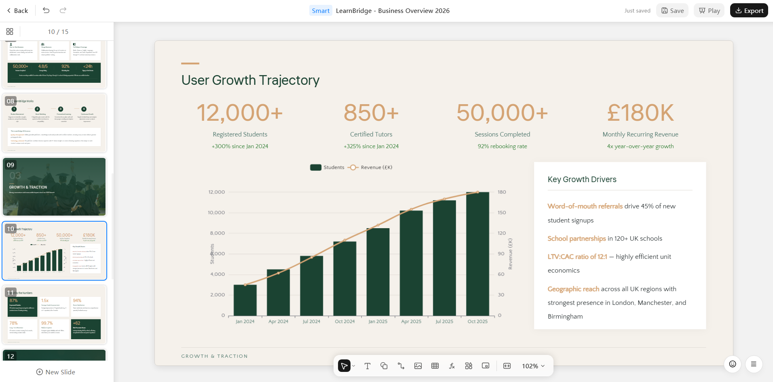Open the 102% zoom level dropdown
This screenshot has width=773, height=382.
(x=533, y=366)
